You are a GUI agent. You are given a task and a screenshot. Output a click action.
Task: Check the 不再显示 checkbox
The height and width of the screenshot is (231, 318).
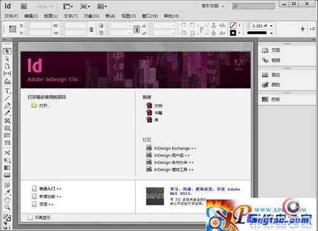[x=30, y=217]
